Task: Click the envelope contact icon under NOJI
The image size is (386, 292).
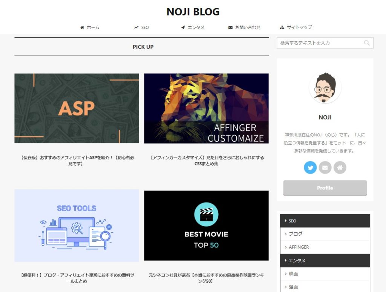Action: point(325,168)
